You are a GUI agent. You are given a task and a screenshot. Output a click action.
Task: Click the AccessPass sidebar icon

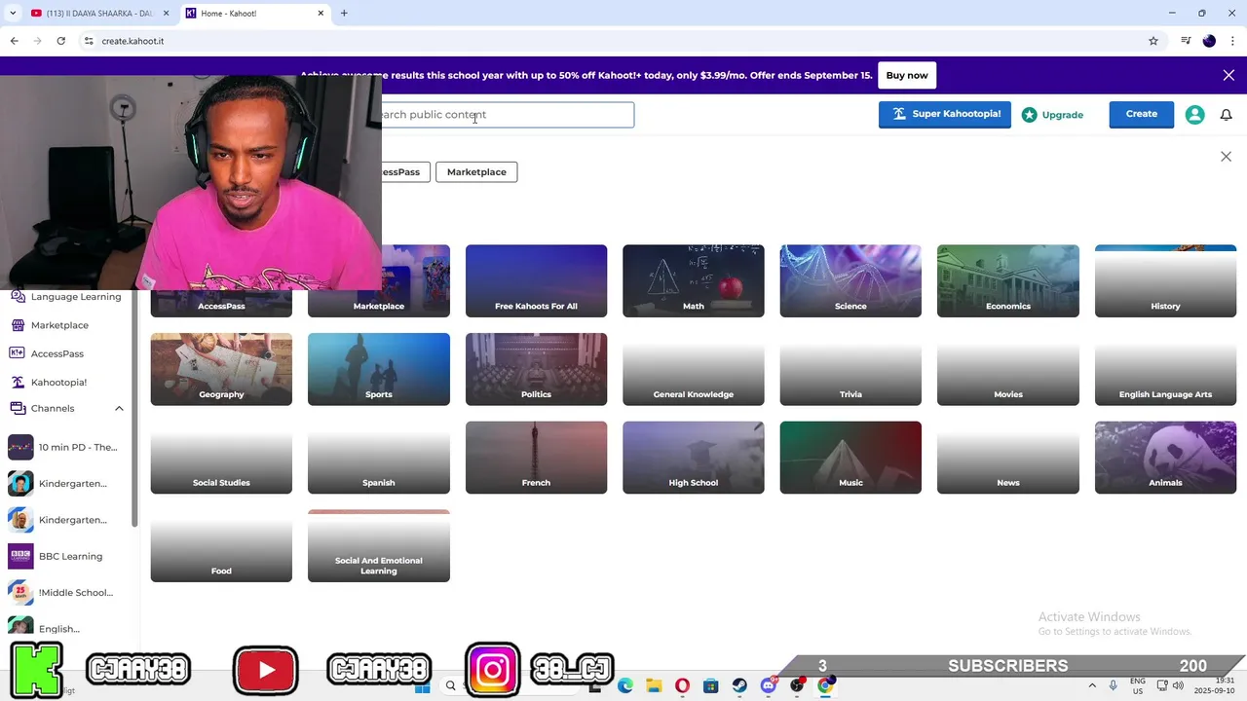coord(18,353)
